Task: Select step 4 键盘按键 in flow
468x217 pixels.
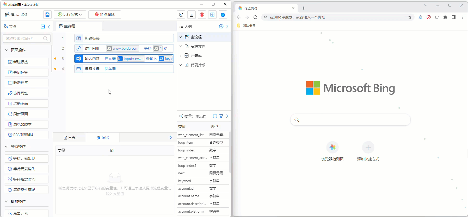Action: (124, 69)
